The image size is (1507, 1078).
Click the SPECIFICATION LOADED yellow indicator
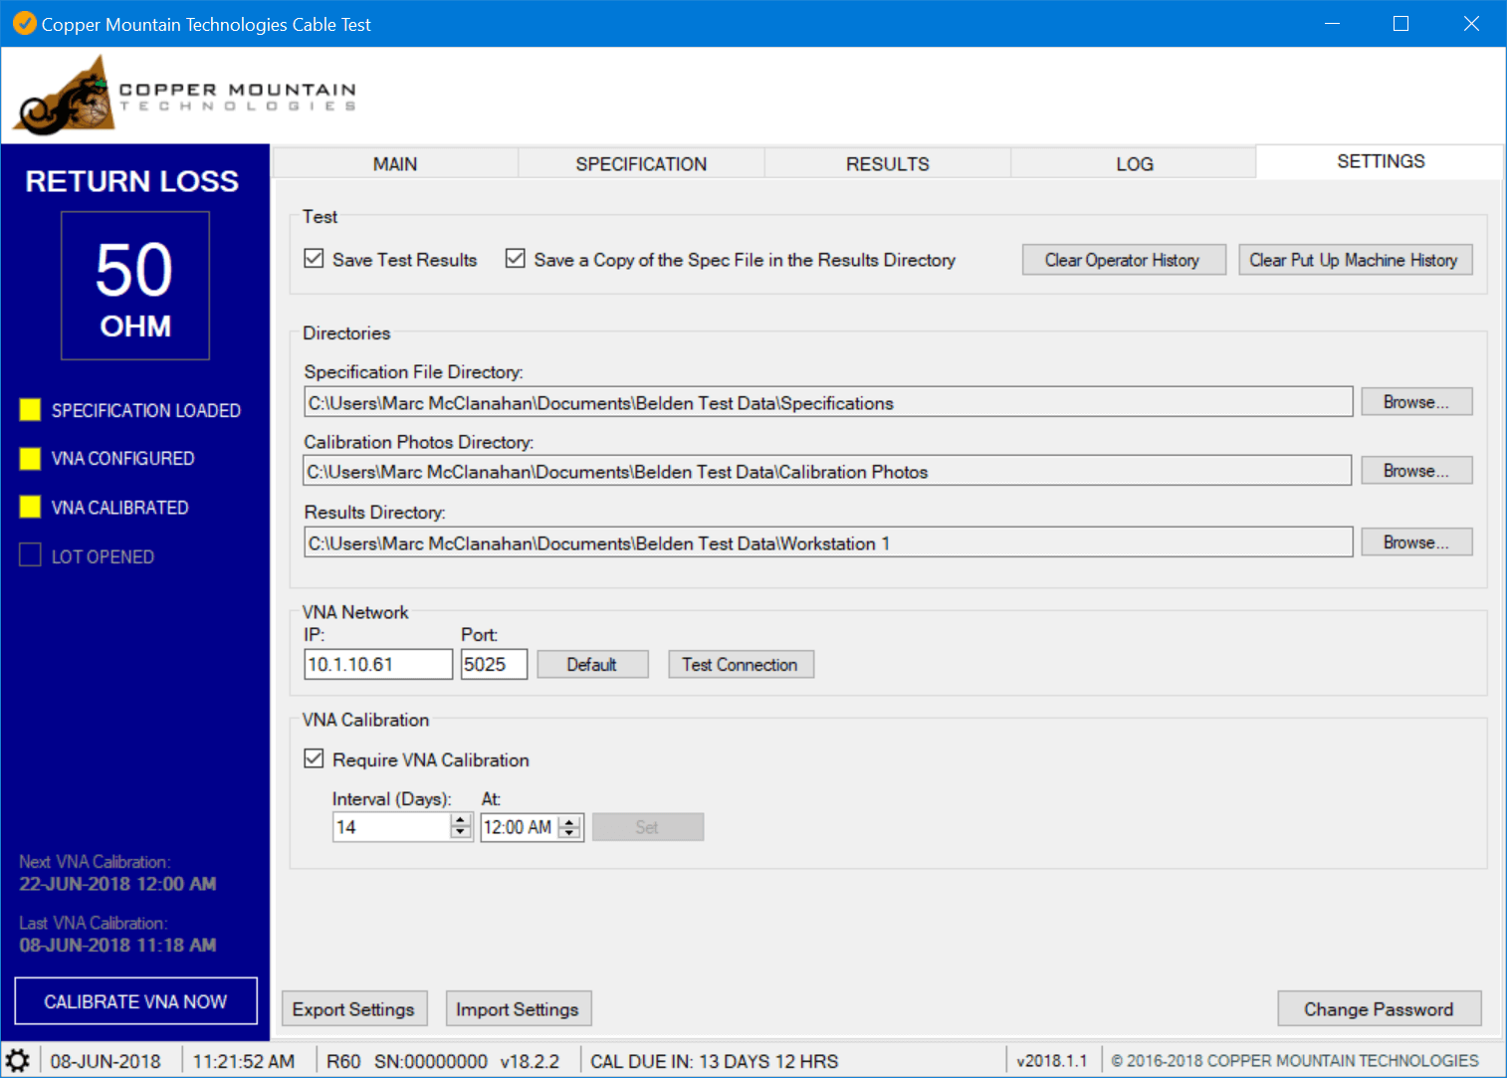tap(30, 409)
